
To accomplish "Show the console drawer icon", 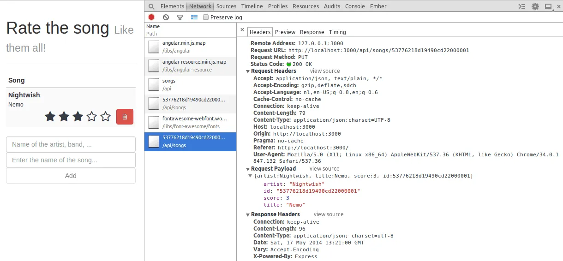I will pos(522,6).
